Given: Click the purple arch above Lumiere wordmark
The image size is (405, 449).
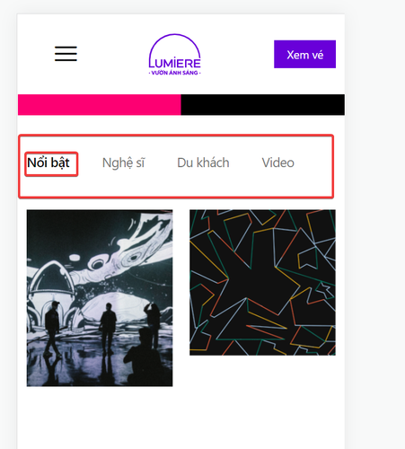Looking at the screenshot, I should click(x=175, y=46).
